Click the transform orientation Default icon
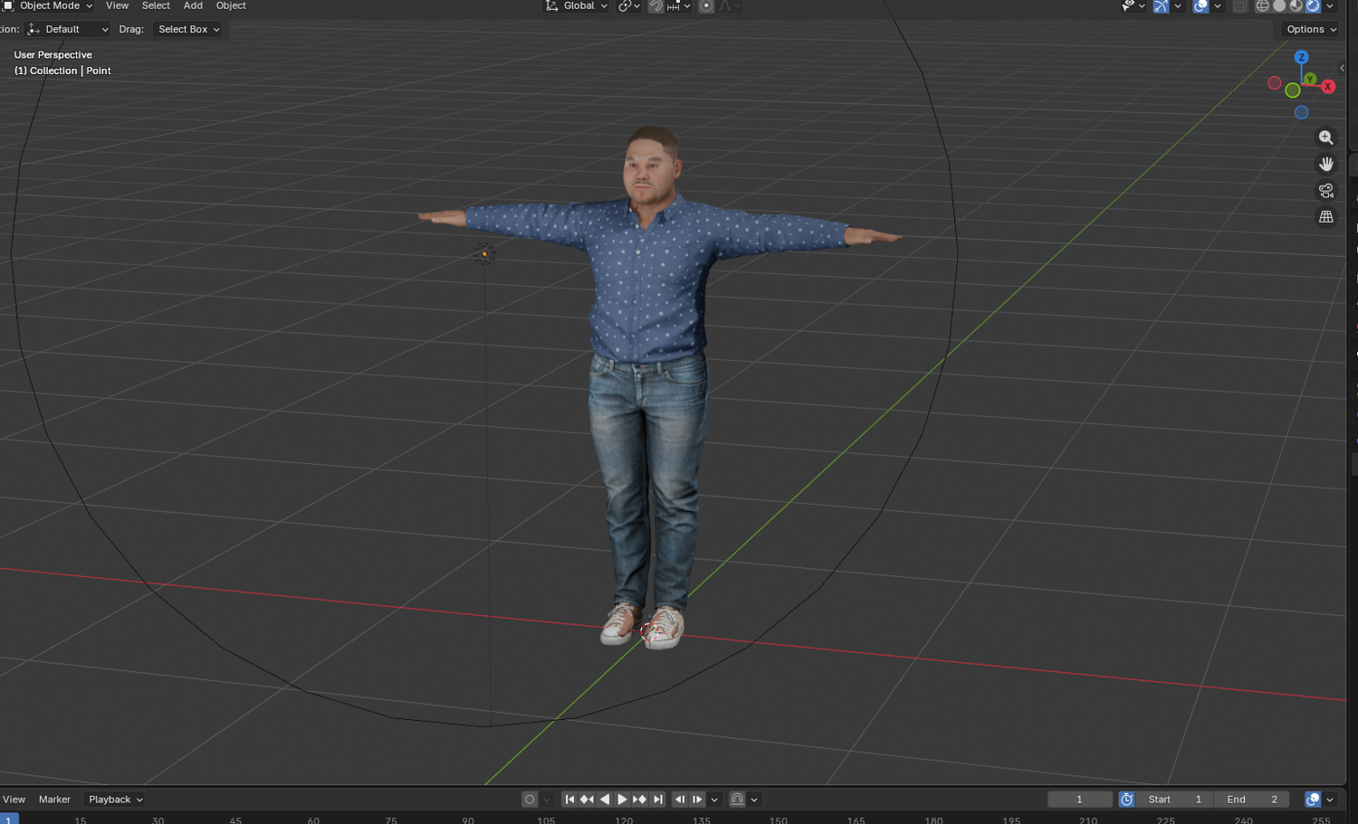1358x824 pixels. pos(33,30)
